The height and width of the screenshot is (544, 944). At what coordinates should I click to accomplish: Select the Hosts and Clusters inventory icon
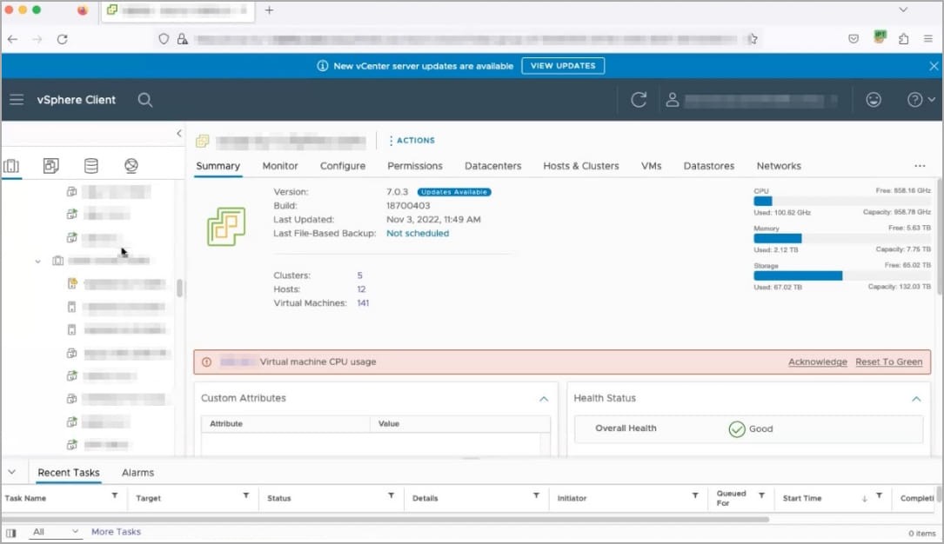coord(11,166)
